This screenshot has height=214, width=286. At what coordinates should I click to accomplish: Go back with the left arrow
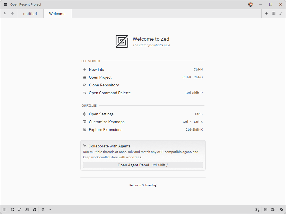coord(5,13)
